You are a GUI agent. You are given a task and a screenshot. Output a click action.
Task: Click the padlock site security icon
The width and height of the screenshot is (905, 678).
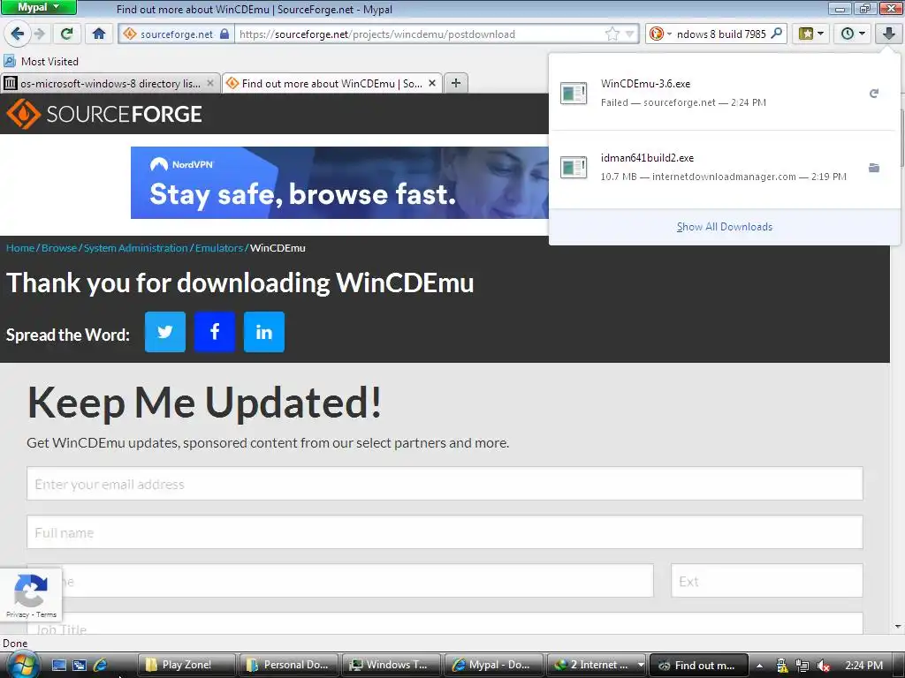pyautogui.click(x=224, y=34)
